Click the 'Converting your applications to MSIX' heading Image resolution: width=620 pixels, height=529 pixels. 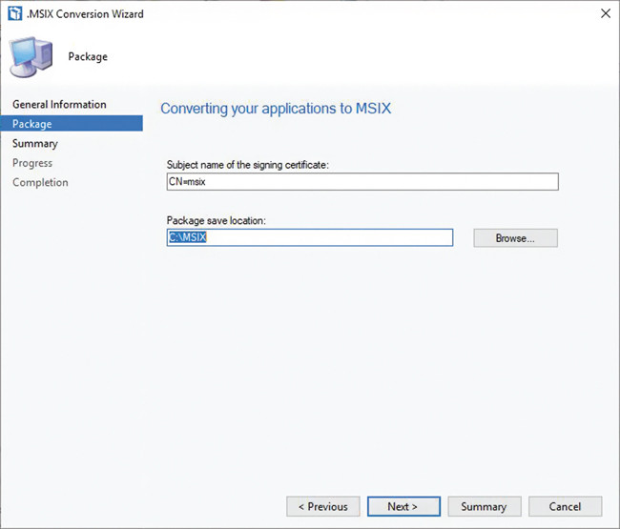click(276, 109)
